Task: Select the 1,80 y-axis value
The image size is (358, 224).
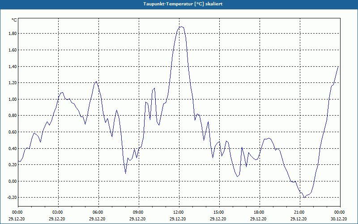Action: click(13, 34)
